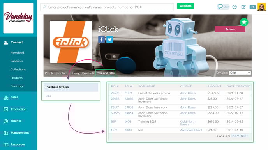Open the tasks checklist icon

pyautogui.click(x=243, y=7)
